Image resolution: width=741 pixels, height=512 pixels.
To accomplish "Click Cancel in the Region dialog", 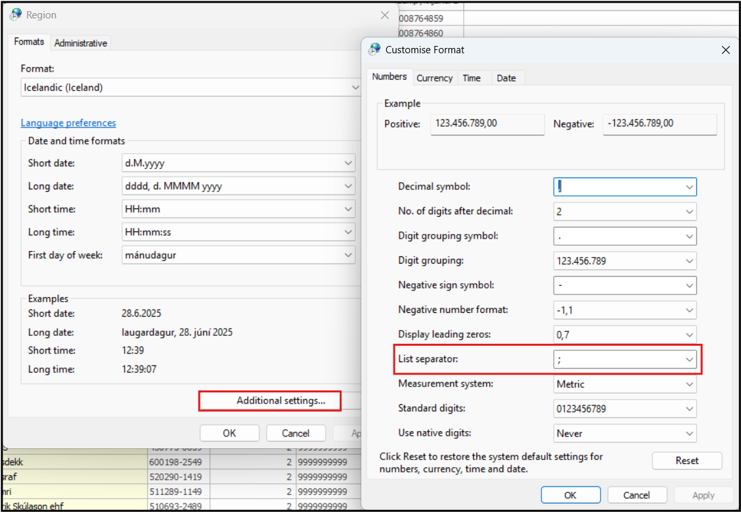I will coord(296,433).
